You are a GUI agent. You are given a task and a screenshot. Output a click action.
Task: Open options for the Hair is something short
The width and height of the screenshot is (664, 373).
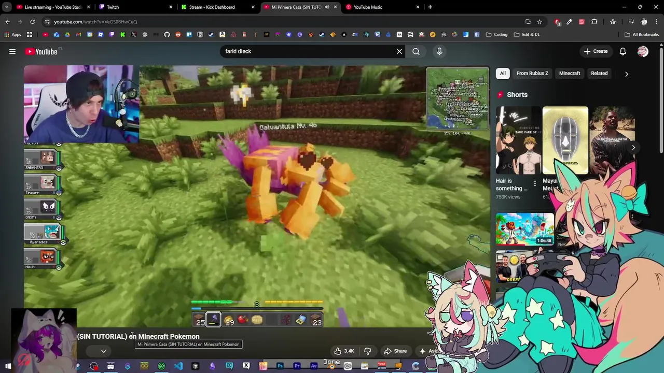[535, 183]
